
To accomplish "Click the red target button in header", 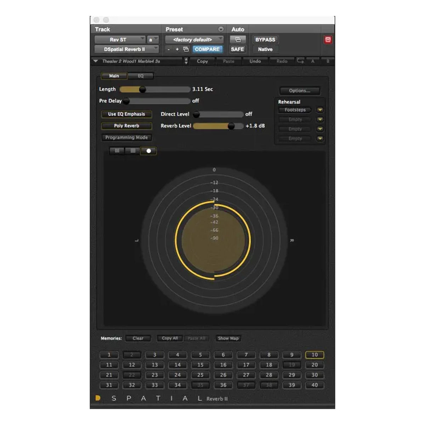I will point(328,40).
